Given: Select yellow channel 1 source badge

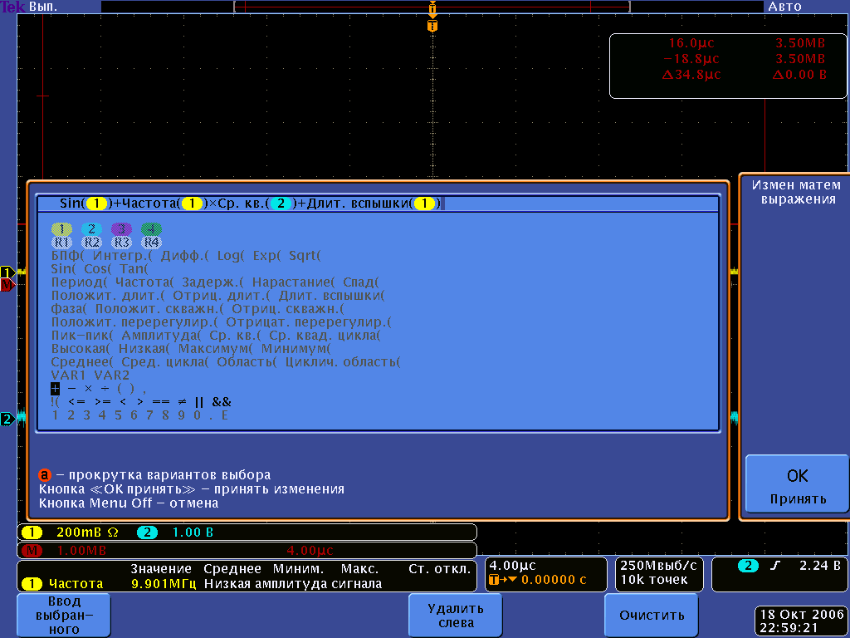Looking at the screenshot, I should [62, 229].
